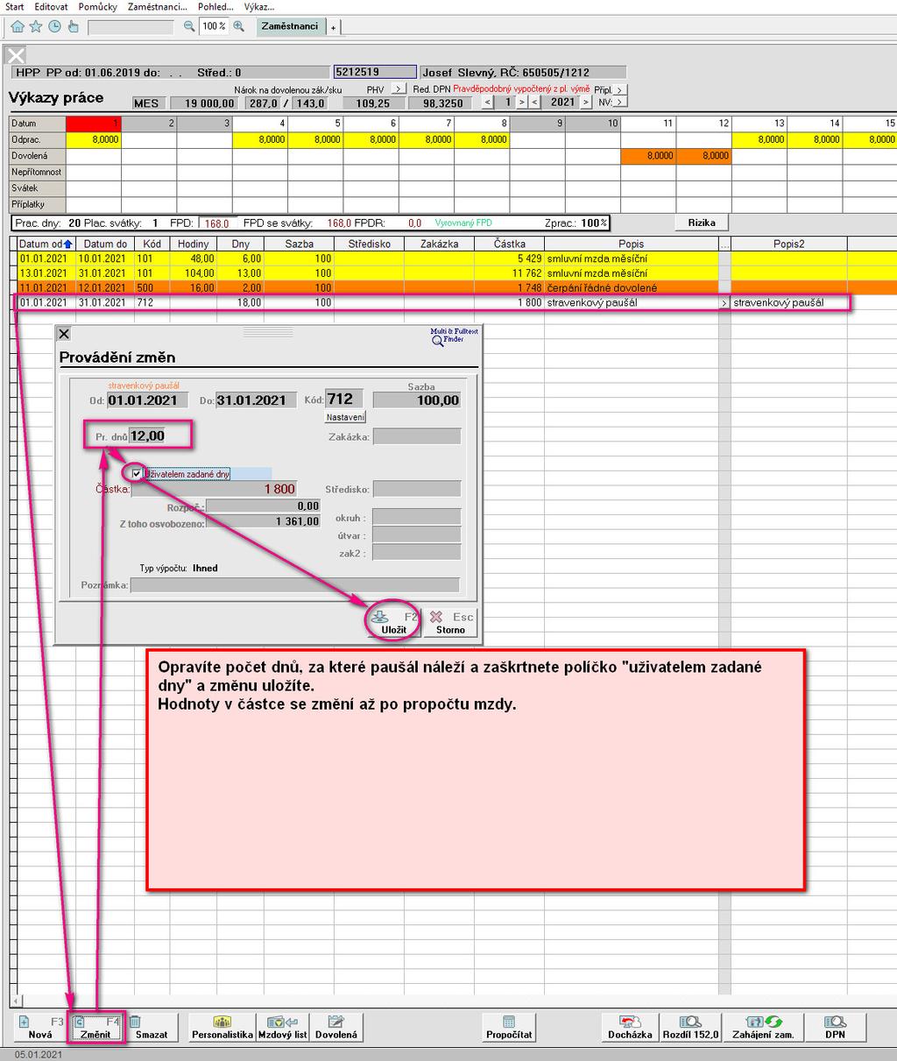897x1061 pixels.
Task: Open the Start menu
Action: pos(14,6)
